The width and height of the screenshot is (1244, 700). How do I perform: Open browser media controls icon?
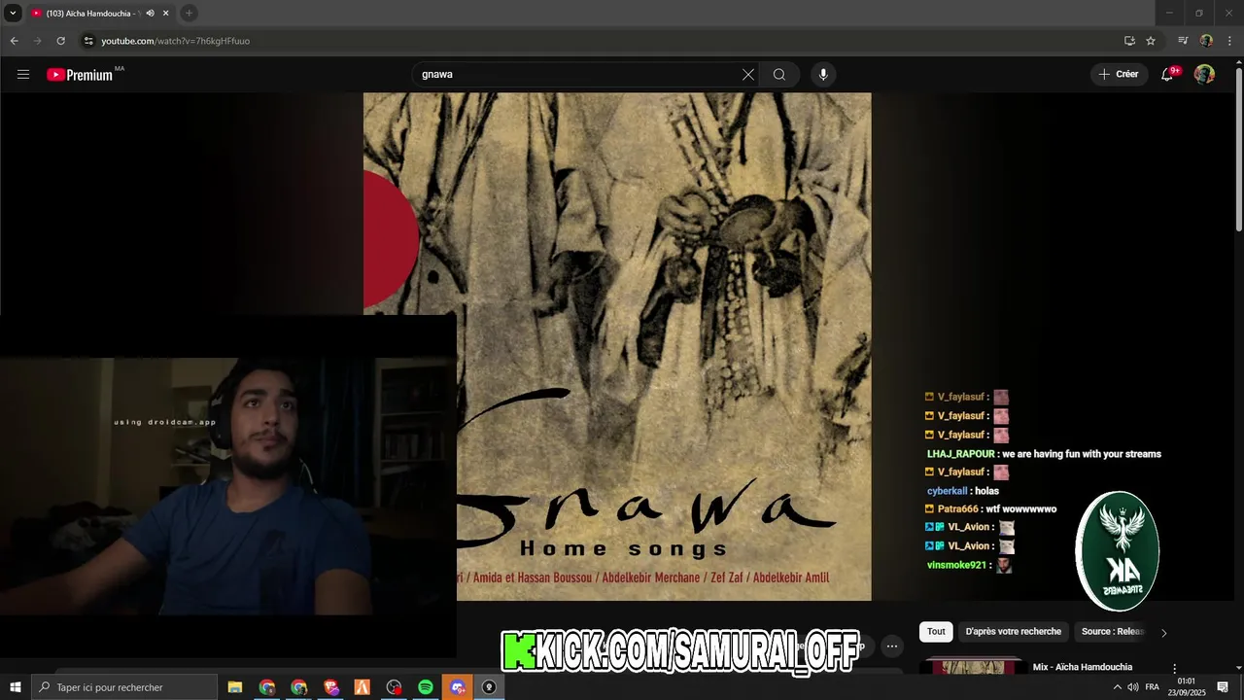coord(1183,41)
